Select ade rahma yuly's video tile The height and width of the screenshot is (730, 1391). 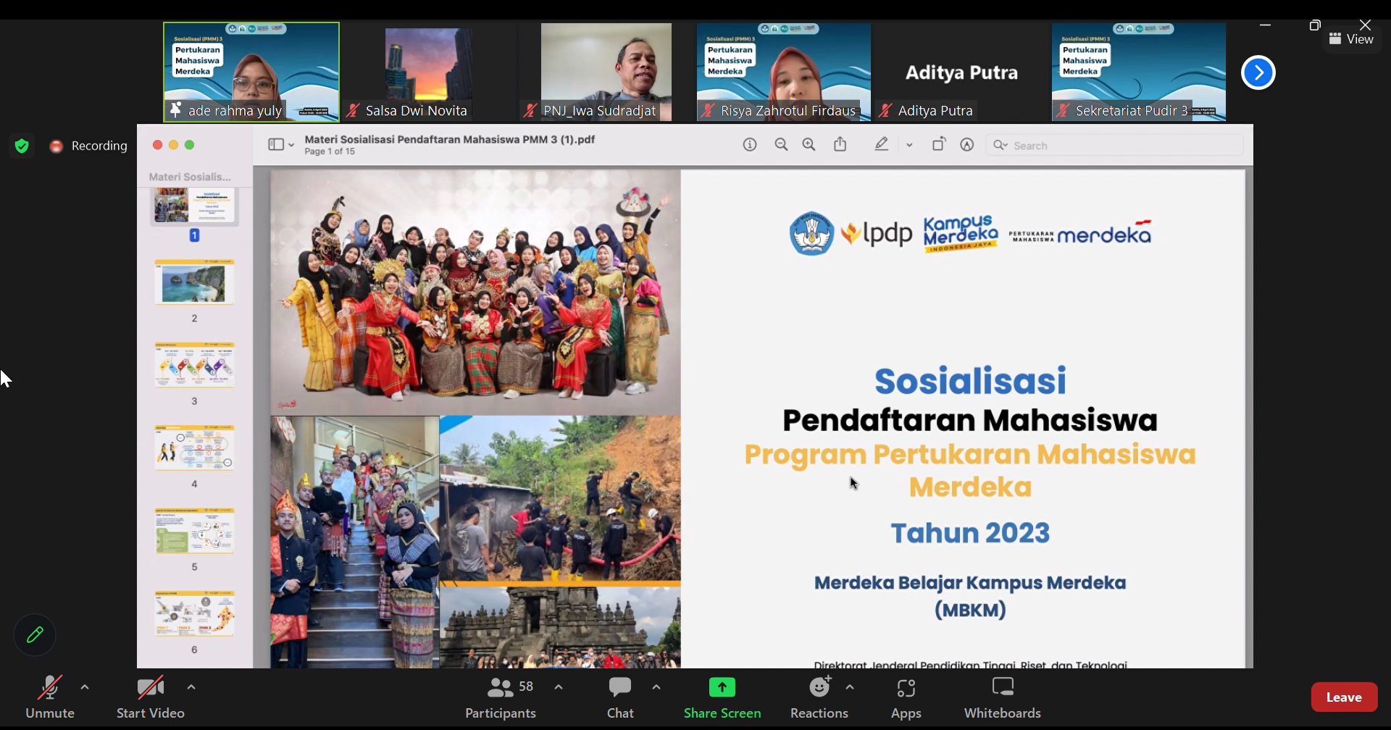click(x=251, y=71)
